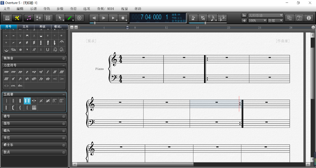The width and height of the screenshot is (316, 168).
Task: Select the mp dynamic symbol
Action: [x=34, y=72]
